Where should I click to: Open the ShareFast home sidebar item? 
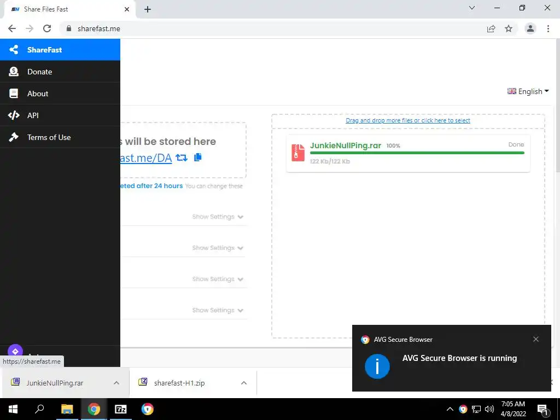(60, 50)
